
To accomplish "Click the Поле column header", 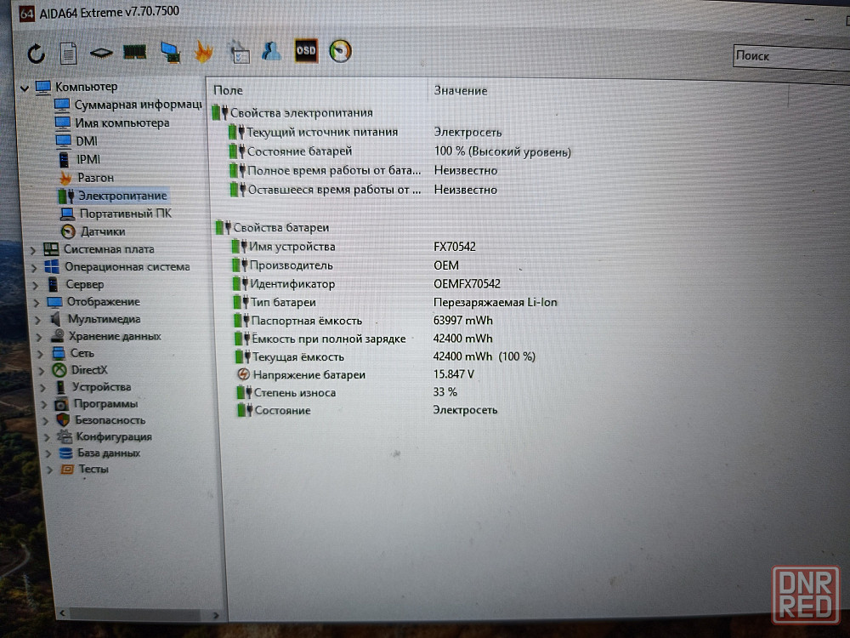I will 229,90.
